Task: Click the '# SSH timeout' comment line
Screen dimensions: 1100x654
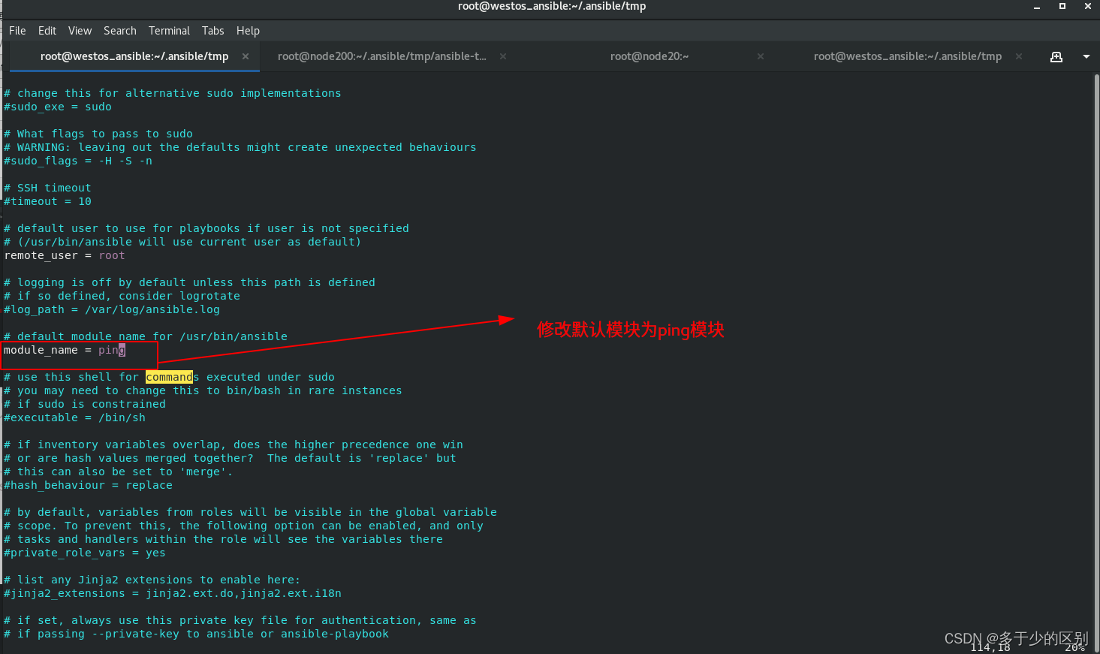Action: click(47, 188)
